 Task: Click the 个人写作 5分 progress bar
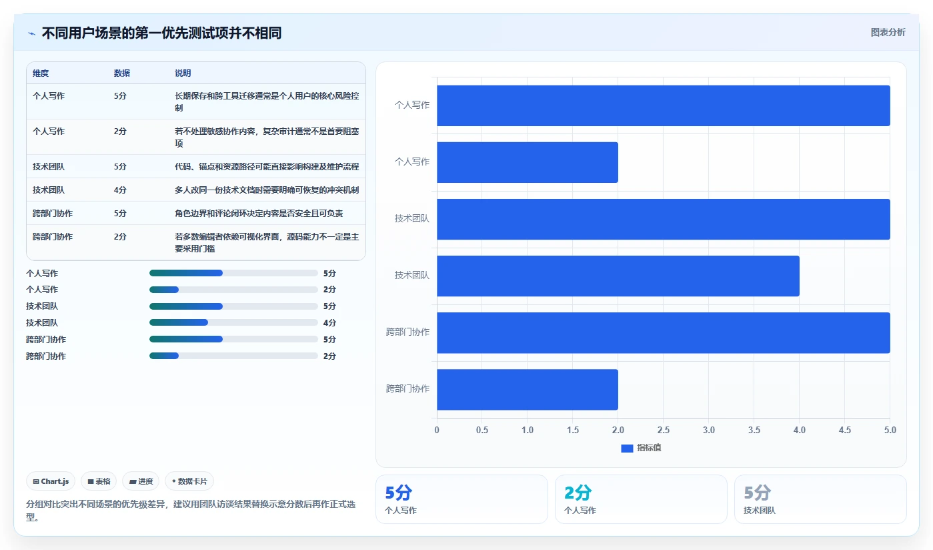click(233, 273)
